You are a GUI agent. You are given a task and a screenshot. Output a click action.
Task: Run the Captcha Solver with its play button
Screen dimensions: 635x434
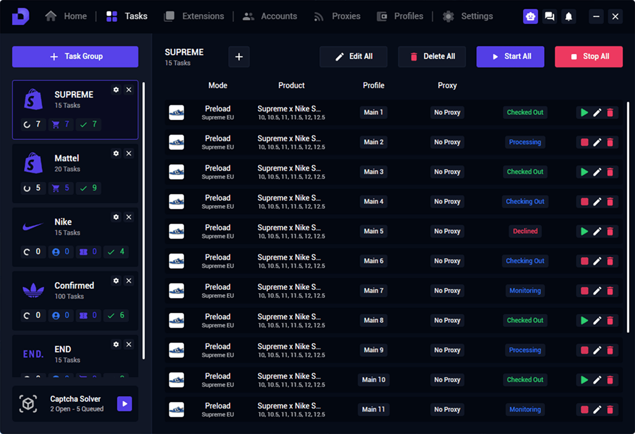point(124,404)
